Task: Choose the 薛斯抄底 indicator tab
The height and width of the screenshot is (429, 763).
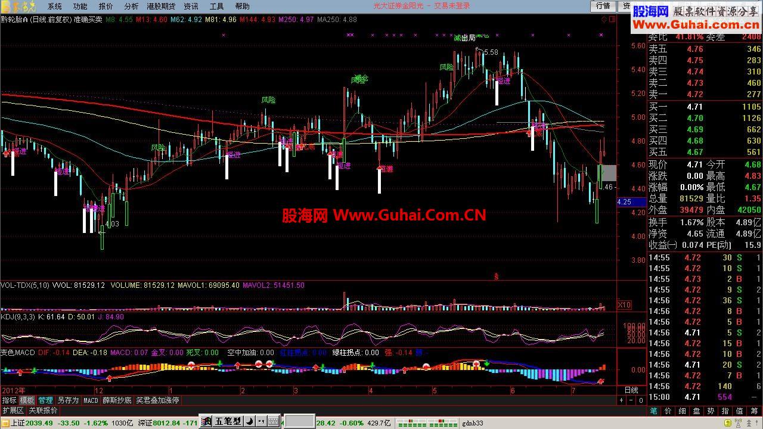Action: click(117, 400)
